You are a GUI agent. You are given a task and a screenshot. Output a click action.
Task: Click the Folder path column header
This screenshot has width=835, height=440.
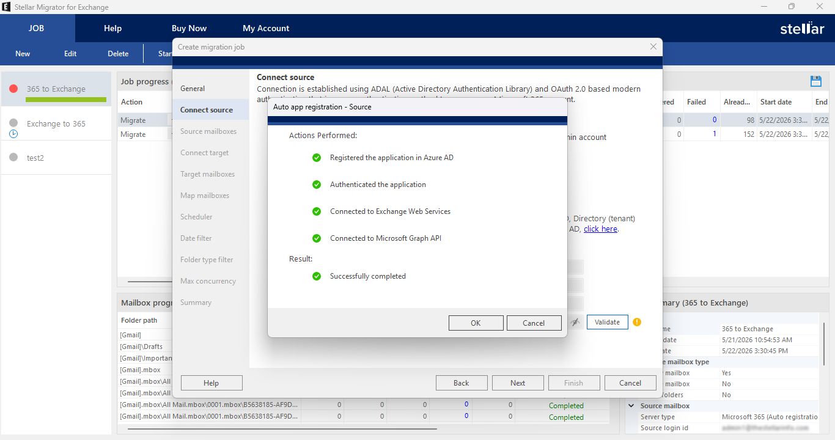click(x=139, y=320)
